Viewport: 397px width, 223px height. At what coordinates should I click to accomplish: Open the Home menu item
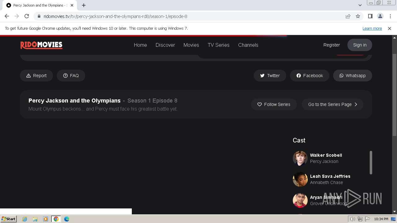click(x=141, y=45)
